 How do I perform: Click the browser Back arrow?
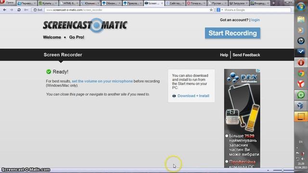tap(5, 10)
